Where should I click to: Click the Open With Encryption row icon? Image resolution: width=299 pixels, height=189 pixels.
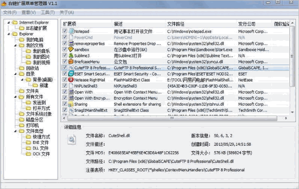pos(71,98)
